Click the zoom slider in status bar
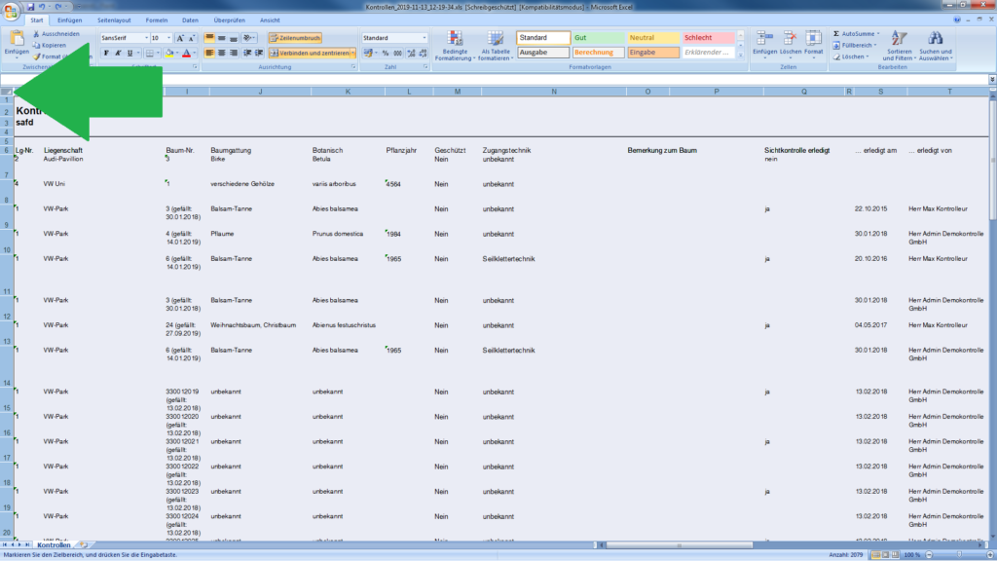Screen dimensions: 997x561 pos(958,555)
